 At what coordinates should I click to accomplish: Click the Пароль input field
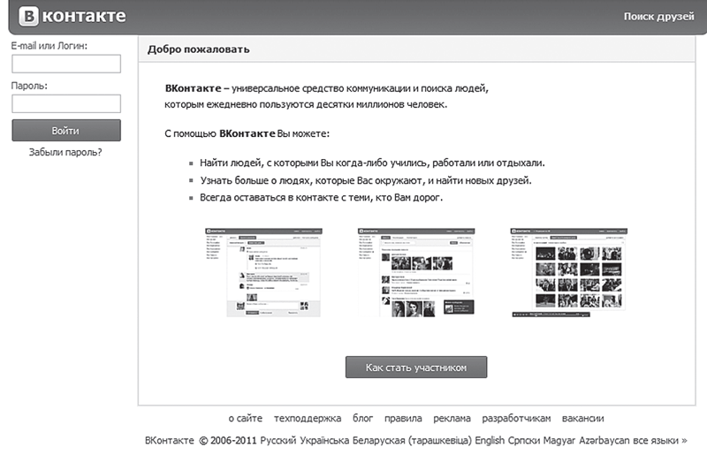(x=66, y=103)
